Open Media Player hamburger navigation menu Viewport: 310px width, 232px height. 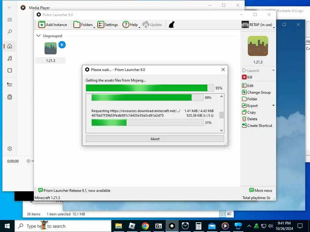10,20
